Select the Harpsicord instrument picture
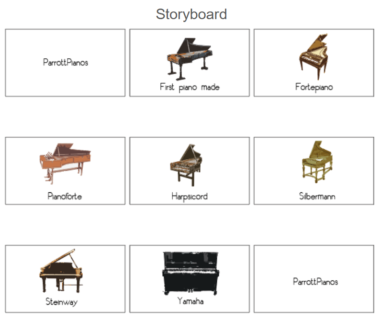380x319 pixels. [186, 165]
